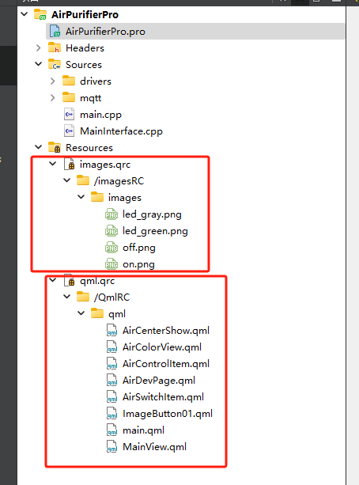Viewport: 359px width, 485px height.
Task: Expand the mqtt folder
Action: [52, 98]
